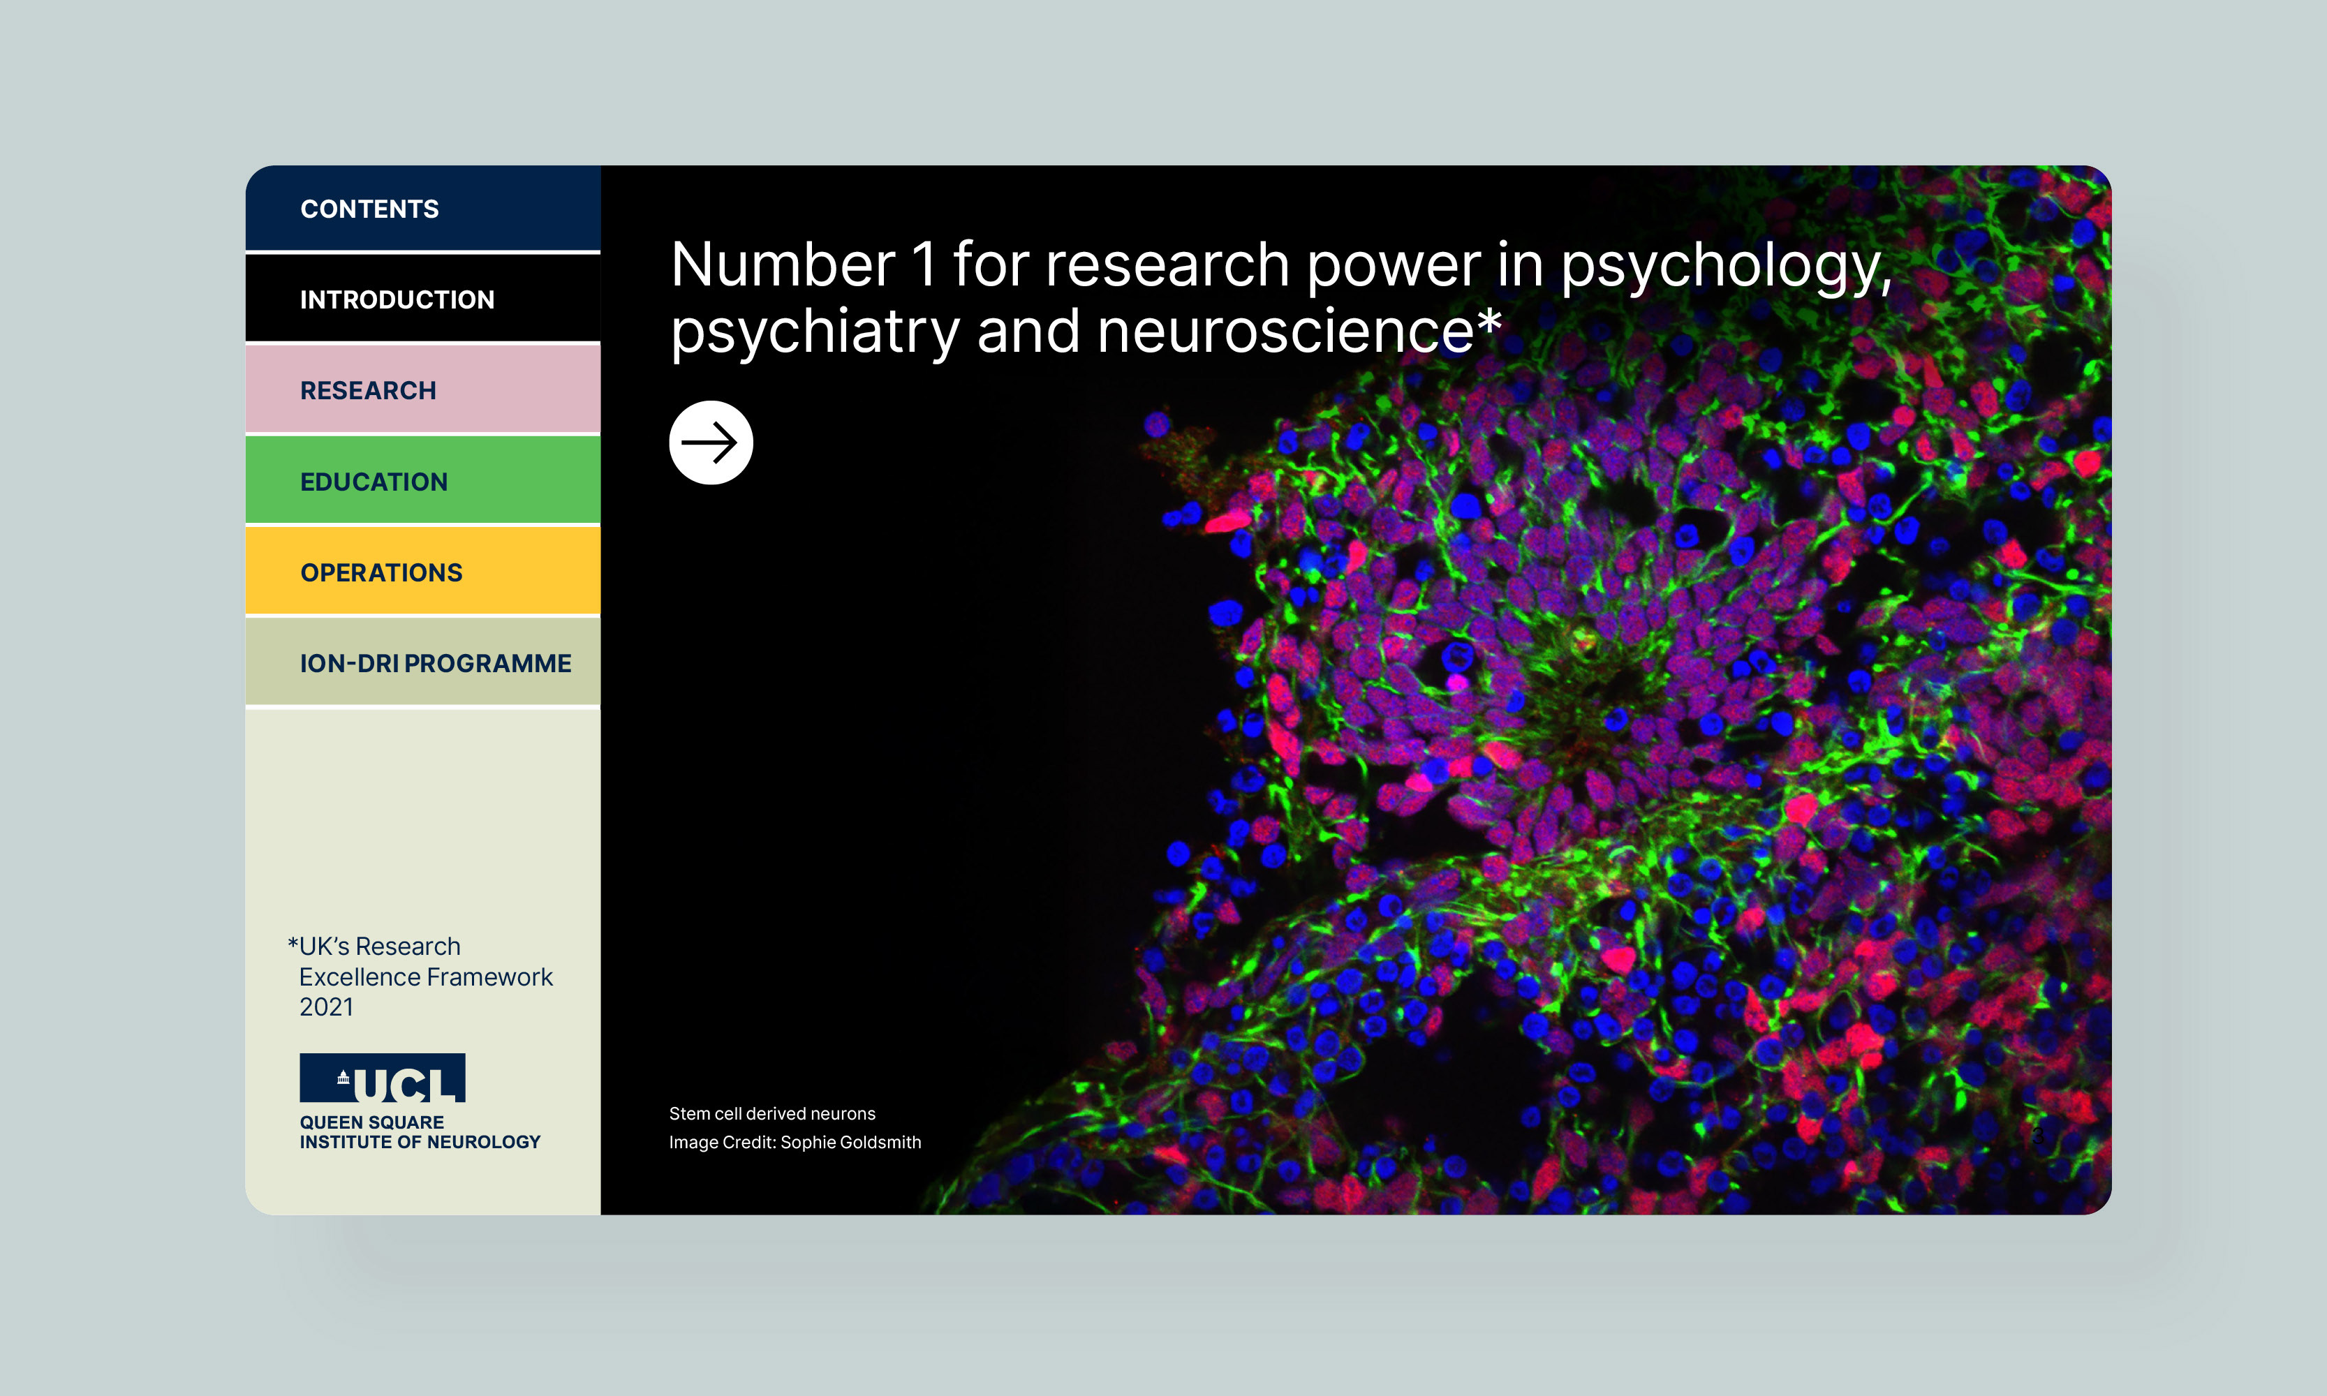Image resolution: width=2327 pixels, height=1396 pixels.
Task: Click the empty beige area of the sidebar
Action: coord(422,819)
